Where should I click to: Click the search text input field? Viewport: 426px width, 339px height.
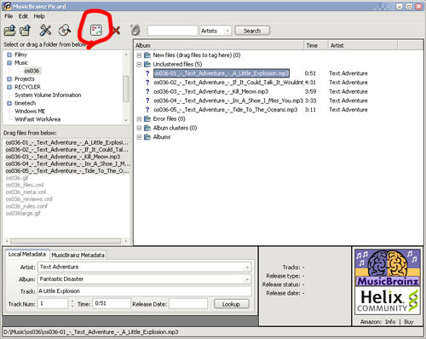(173, 31)
